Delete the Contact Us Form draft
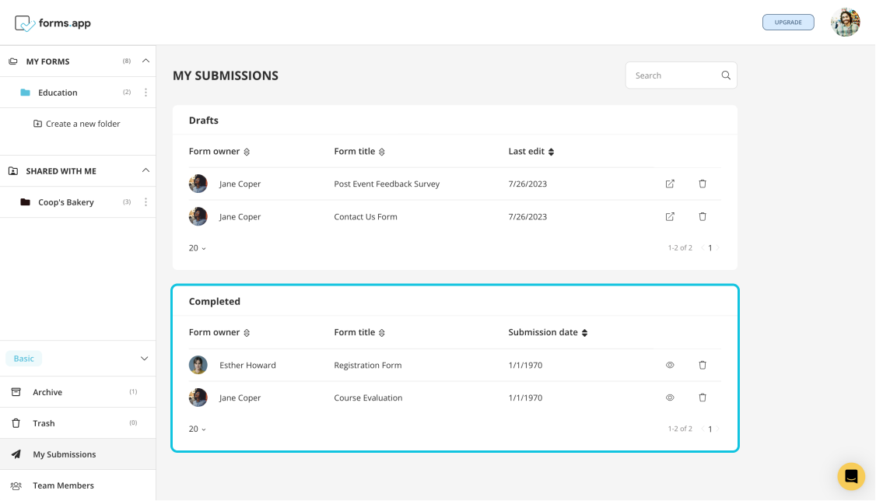Screen dimensions: 876x501 [x=703, y=216]
